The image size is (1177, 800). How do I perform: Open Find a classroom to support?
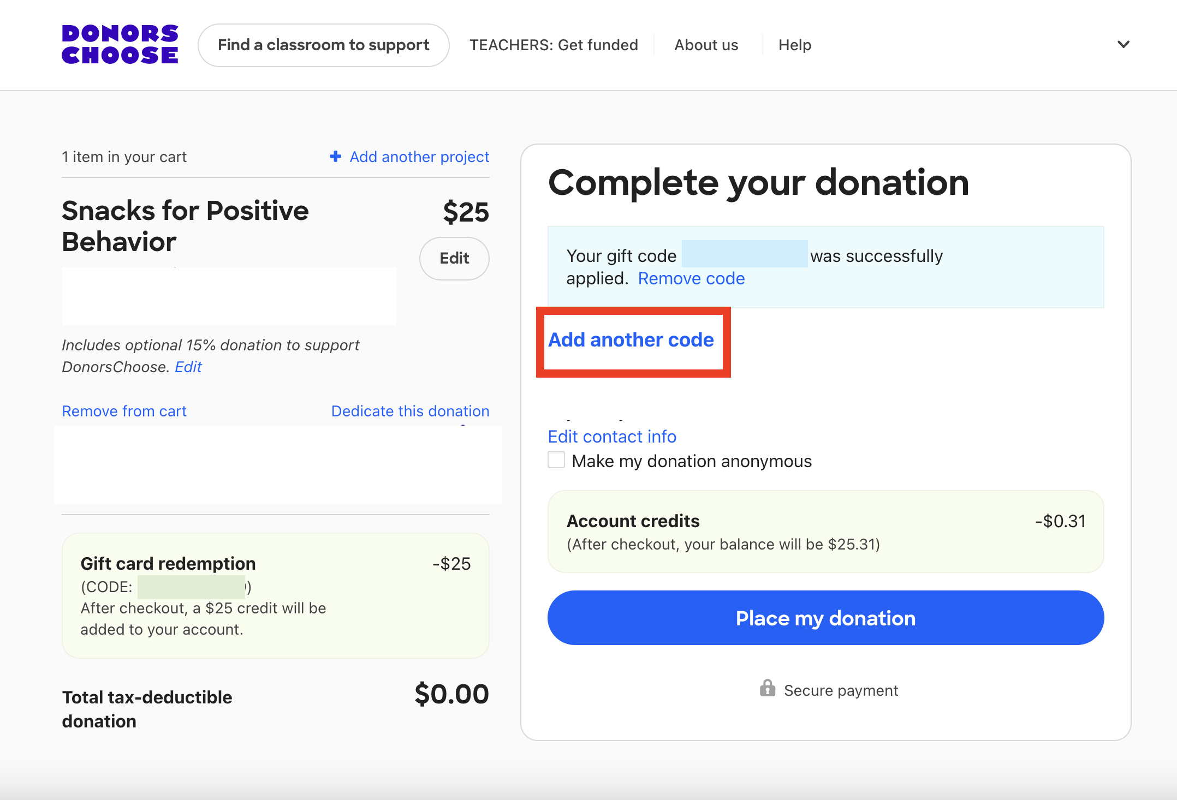click(323, 45)
